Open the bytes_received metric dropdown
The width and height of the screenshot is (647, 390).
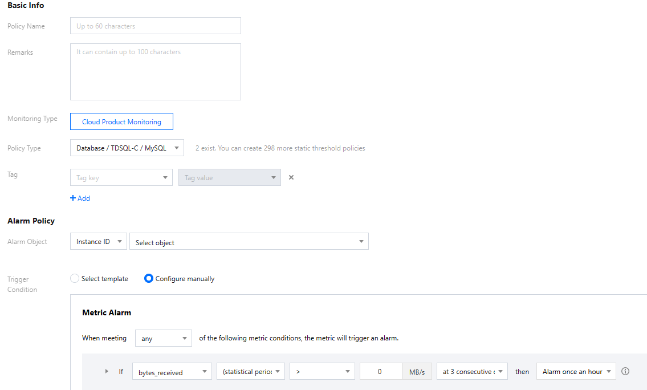tap(172, 372)
